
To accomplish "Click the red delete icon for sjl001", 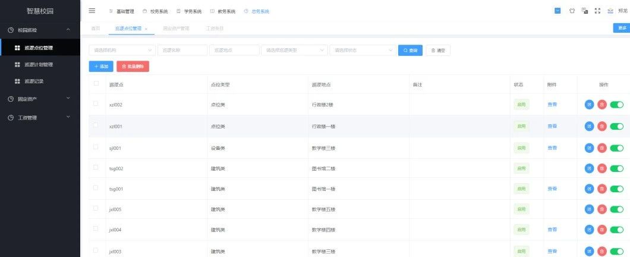I will pyautogui.click(x=601, y=148).
